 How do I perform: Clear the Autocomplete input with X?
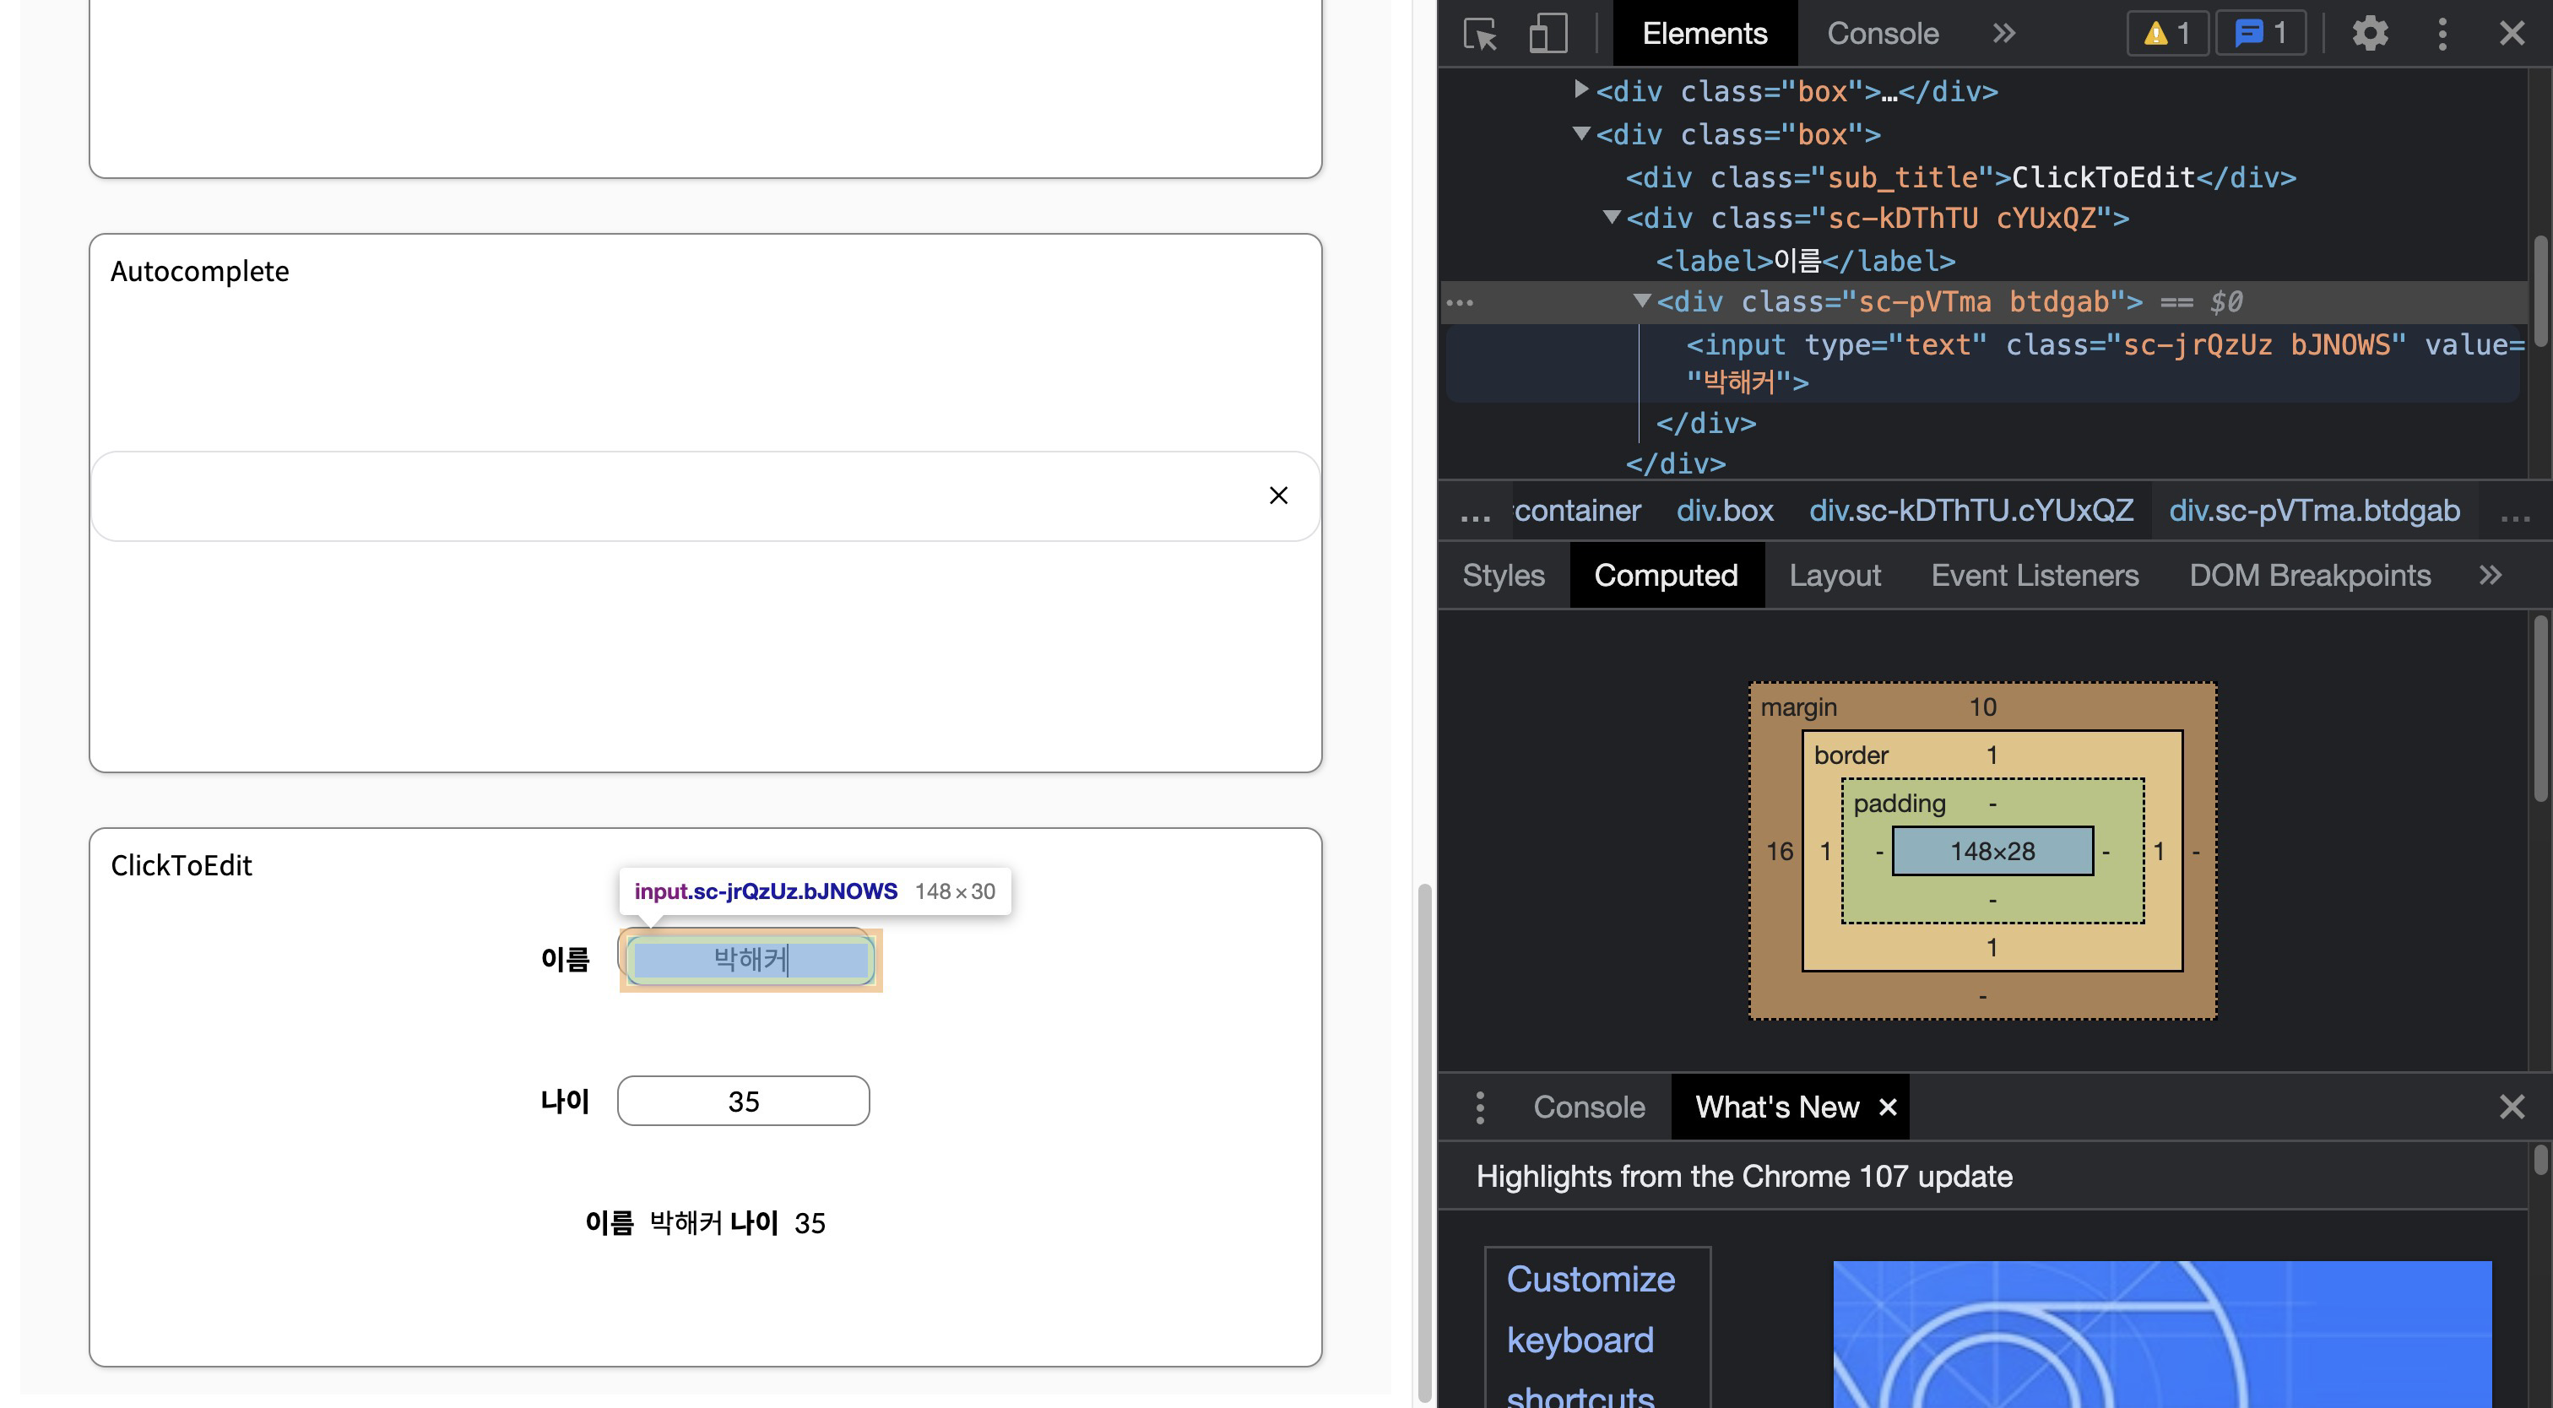(x=1278, y=496)
